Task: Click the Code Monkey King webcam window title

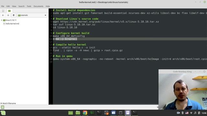Action: tap(182, 72)
